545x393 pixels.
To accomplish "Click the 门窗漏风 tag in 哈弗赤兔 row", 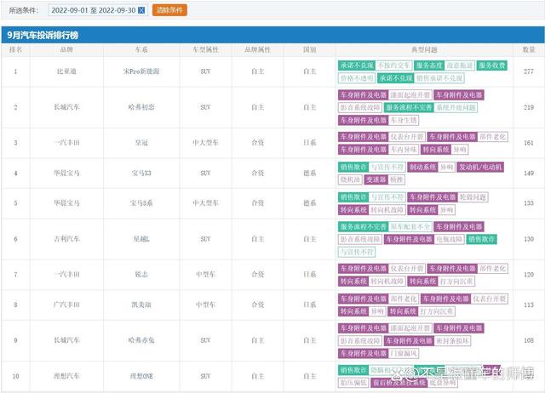I will pos(404,354).
